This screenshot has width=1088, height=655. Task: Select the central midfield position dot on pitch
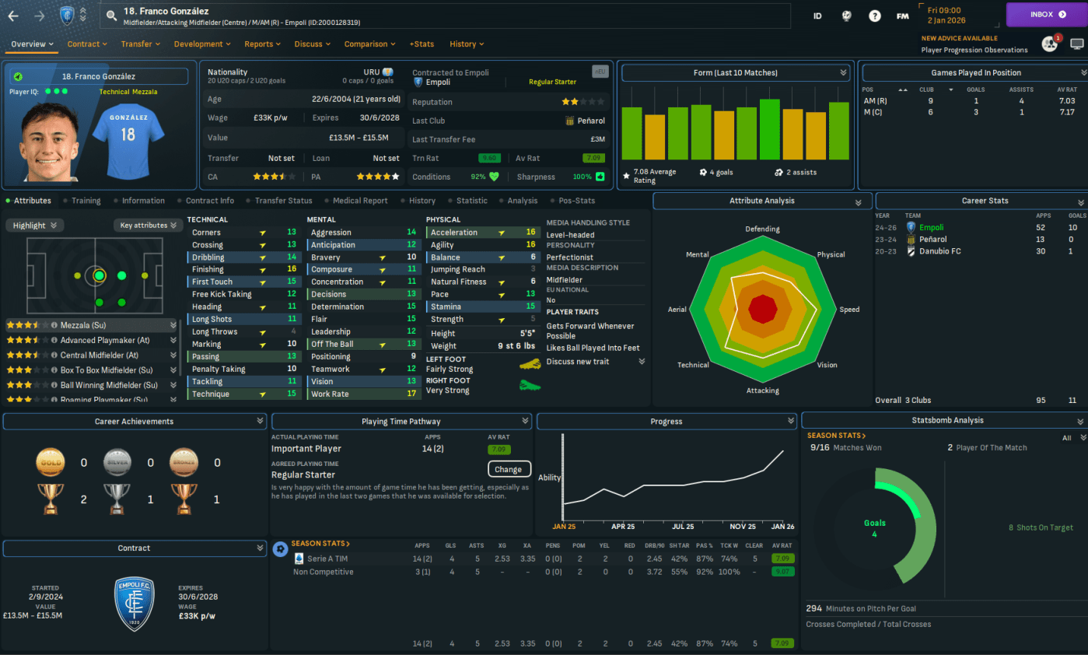pyautogui.click(x=99, y=275)
